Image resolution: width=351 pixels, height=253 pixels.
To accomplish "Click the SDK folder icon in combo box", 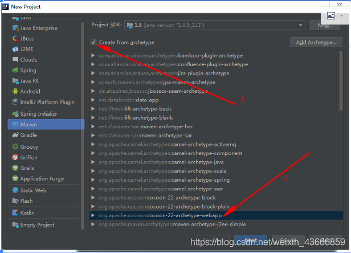I will tap(130, 25).
